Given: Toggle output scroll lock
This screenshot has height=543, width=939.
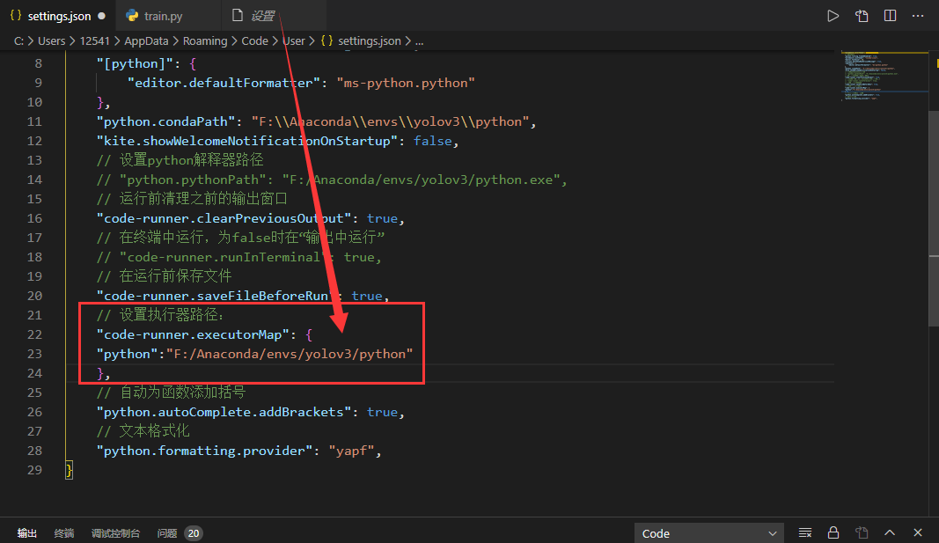Looking at the screenshot, I should point(833,532).
